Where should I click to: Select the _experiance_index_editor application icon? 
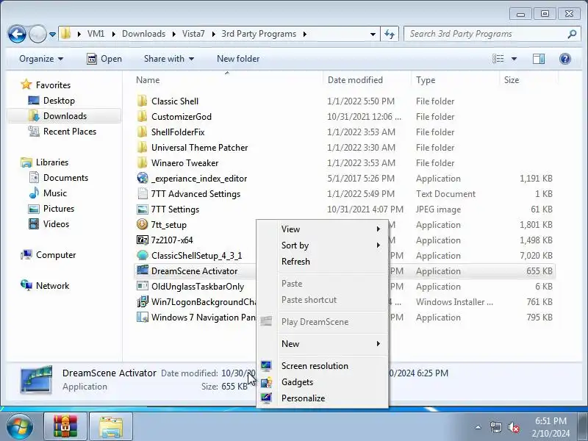point(143,178)
